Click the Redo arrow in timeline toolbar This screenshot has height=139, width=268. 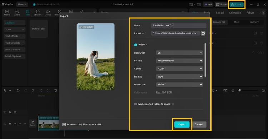click(x=25, y=90)
